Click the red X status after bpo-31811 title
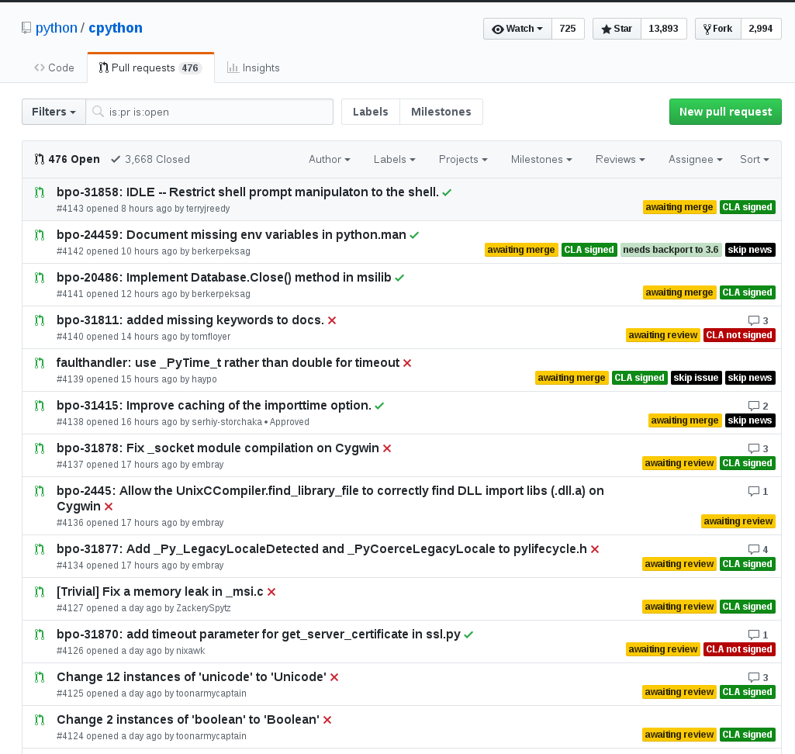Screen dimensions: 795x754 332,320
